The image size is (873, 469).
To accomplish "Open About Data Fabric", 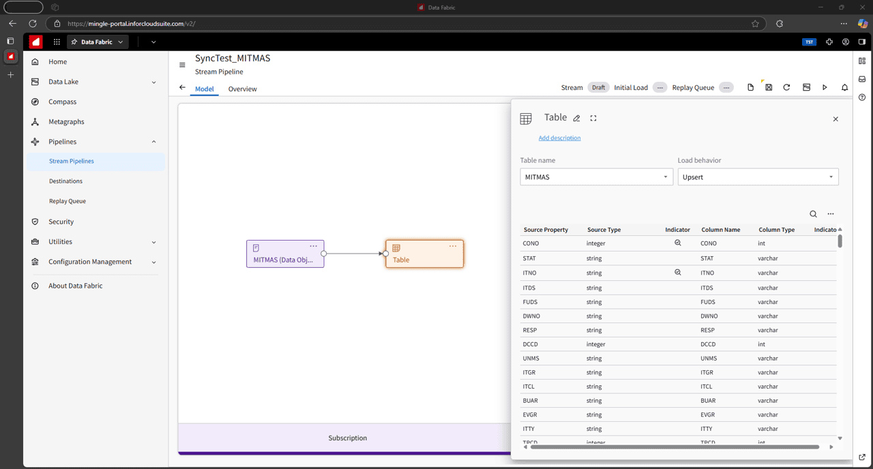I will 76,286.
